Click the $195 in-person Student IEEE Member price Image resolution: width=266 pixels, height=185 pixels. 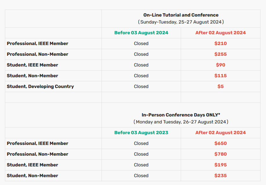click(220, 165)
